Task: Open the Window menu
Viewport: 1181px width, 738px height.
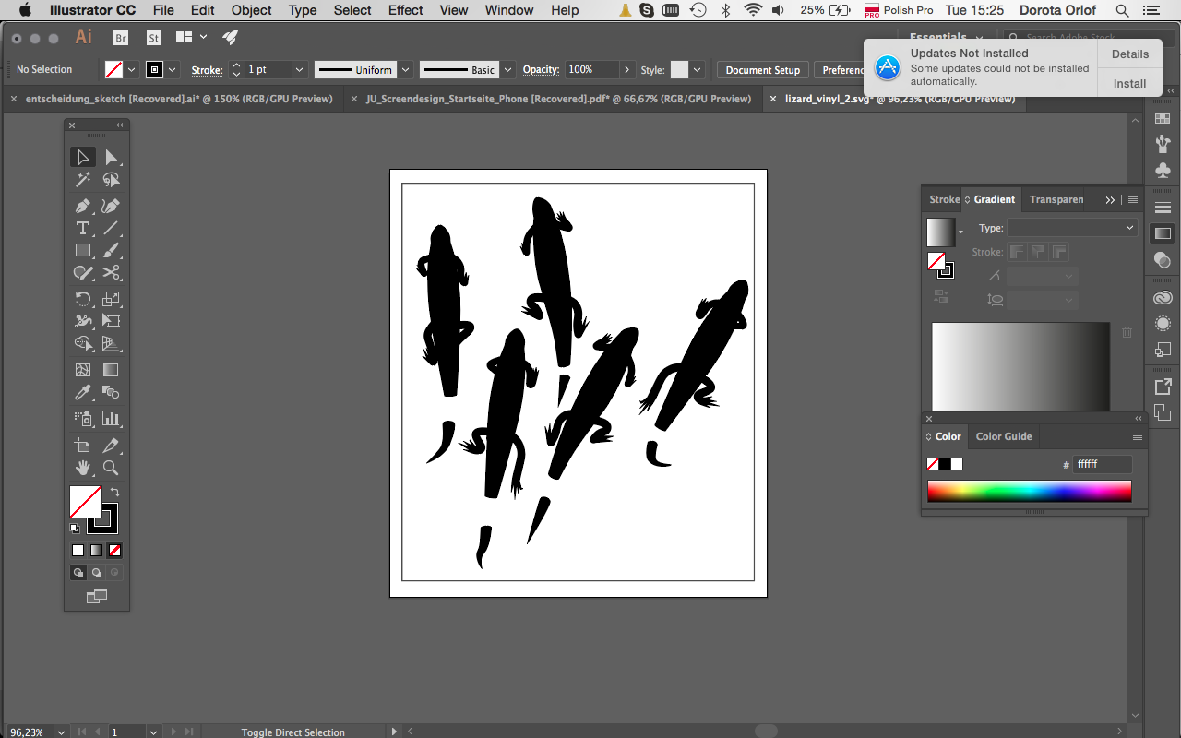Action: click(508, 10)
